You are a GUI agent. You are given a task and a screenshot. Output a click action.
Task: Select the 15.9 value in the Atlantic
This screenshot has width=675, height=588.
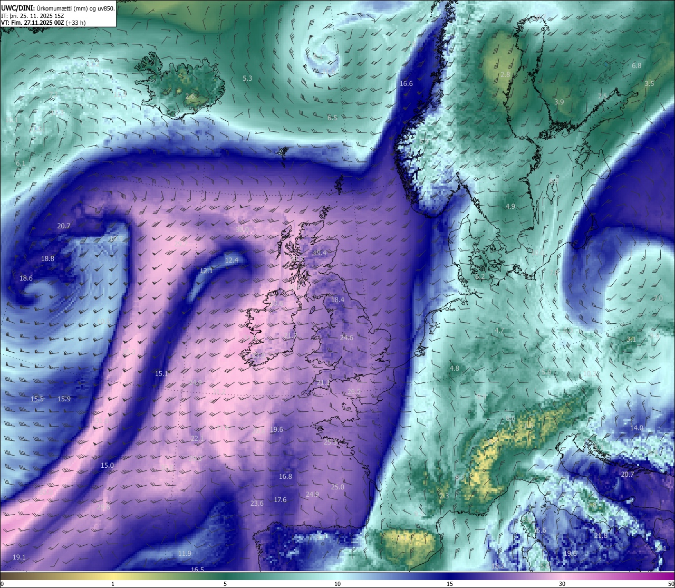pos(64,399)
